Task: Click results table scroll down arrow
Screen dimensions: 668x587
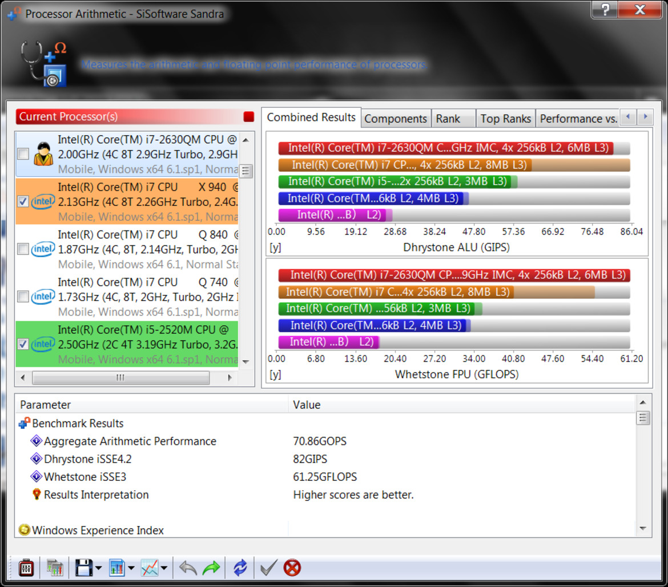Action: tap(643, 529)
